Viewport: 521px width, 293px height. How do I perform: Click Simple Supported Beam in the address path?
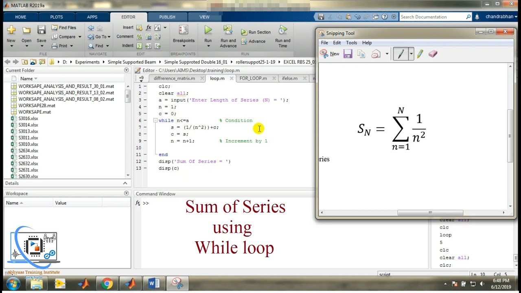coord(131,62)
